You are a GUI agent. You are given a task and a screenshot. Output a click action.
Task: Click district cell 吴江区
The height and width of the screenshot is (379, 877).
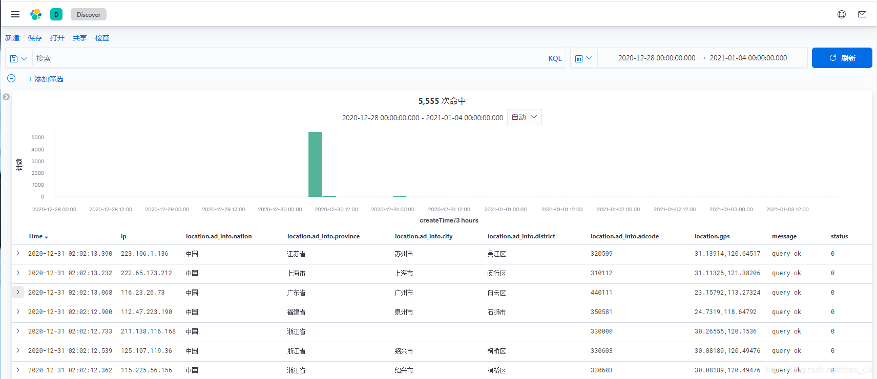tap(496, 254)
